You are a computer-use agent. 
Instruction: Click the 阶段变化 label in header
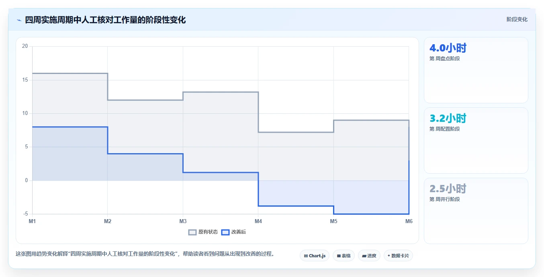[517, 19]
